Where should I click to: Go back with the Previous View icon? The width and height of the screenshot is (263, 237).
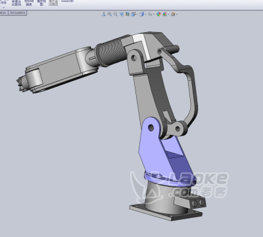coord(121,14)
